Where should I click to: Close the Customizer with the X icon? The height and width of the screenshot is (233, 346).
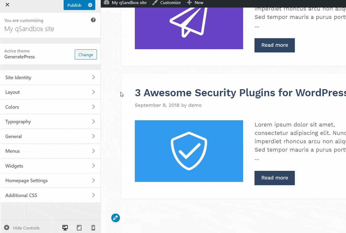point(7,5)
